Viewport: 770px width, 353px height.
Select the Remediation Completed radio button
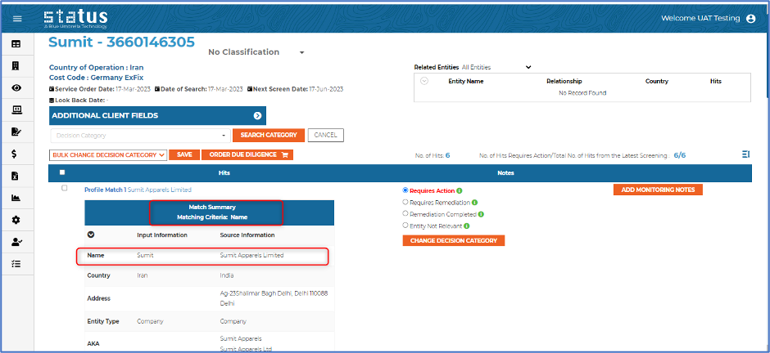click(405, 214)
